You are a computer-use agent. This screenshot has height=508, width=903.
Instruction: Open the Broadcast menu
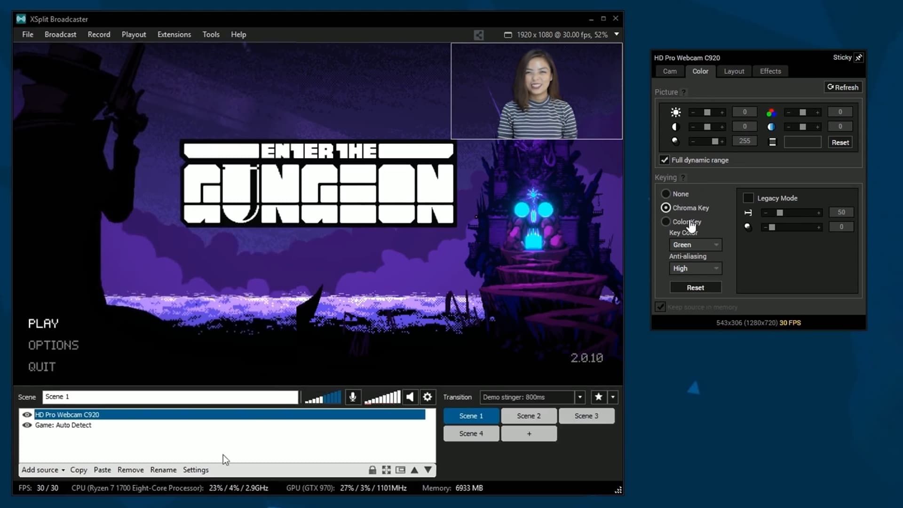click(60, 34)
